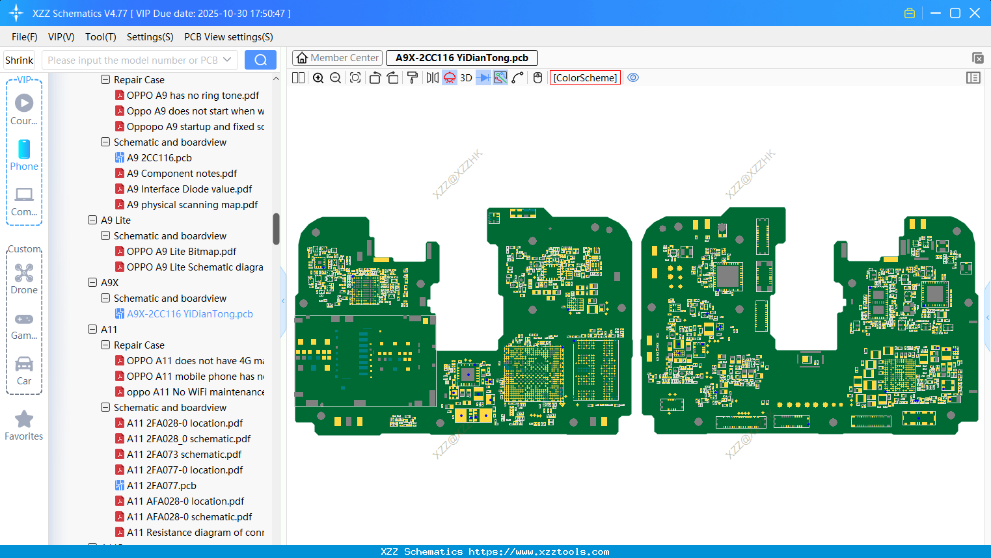The image size is (991, 558).
Task: Open the Tool menu
Action: [x=100, y=37]
